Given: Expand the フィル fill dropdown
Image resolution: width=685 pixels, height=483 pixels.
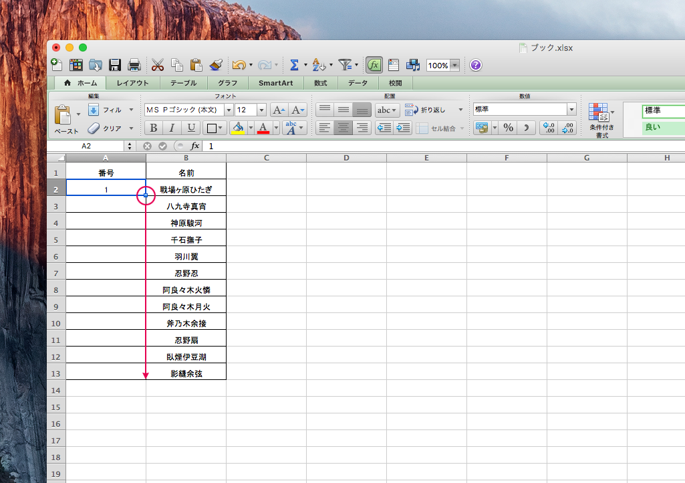Looking at the screenshot, I should pyautogui.click(x=131, y=110).
